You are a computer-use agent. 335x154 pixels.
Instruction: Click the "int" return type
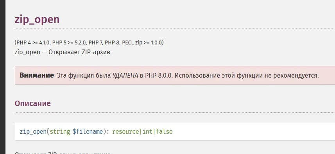click(x=147, y=132)
